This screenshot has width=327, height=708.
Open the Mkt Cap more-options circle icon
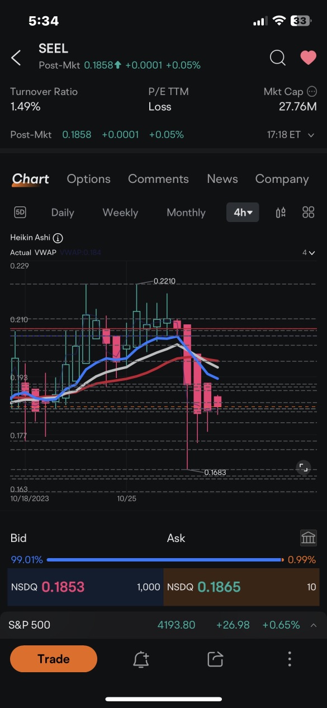[312, 92]
